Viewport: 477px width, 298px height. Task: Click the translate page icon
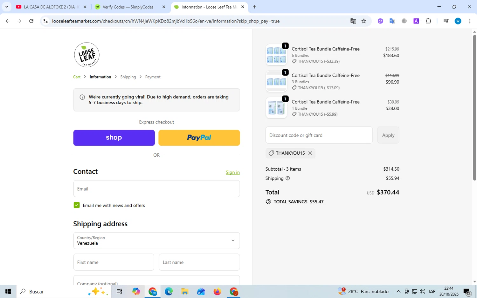coord(353,21)
